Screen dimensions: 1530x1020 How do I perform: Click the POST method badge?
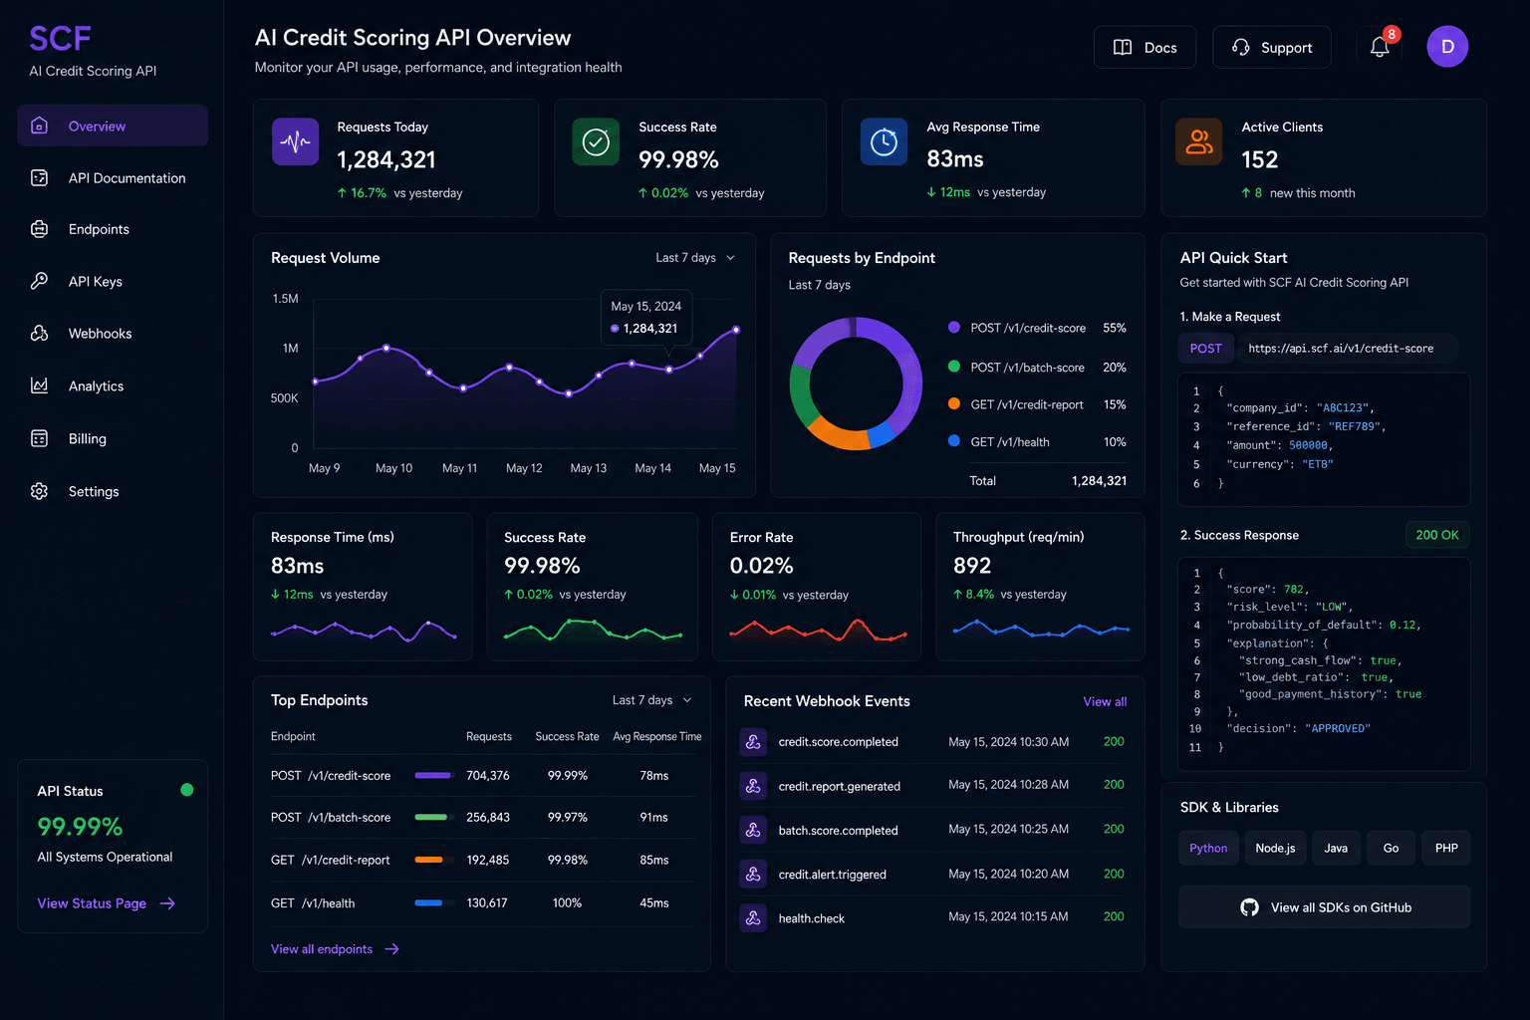pyautogui.click(x=1205, y=349)
